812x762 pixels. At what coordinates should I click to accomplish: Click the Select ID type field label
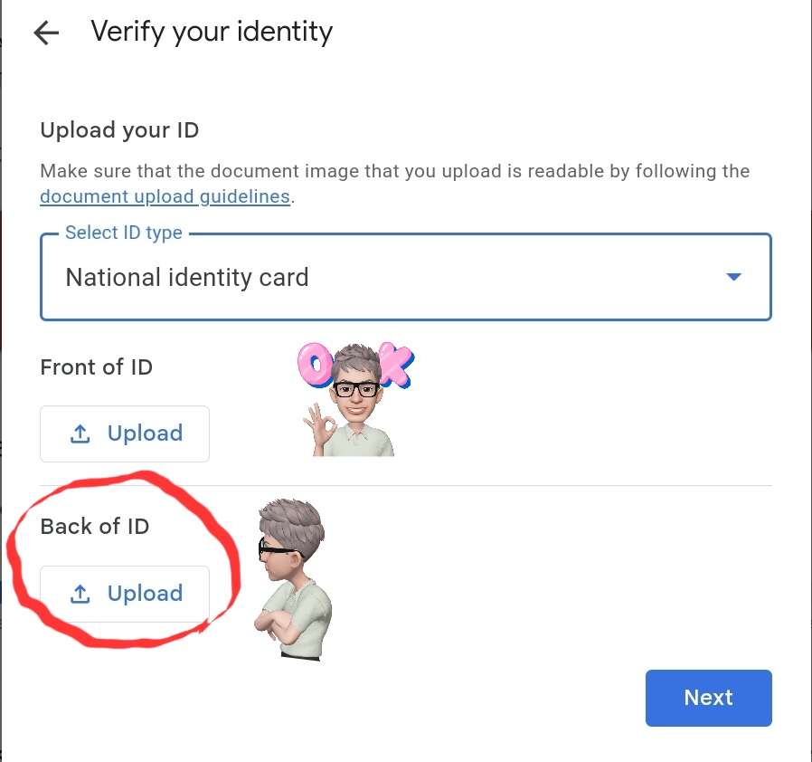(124, 233)
